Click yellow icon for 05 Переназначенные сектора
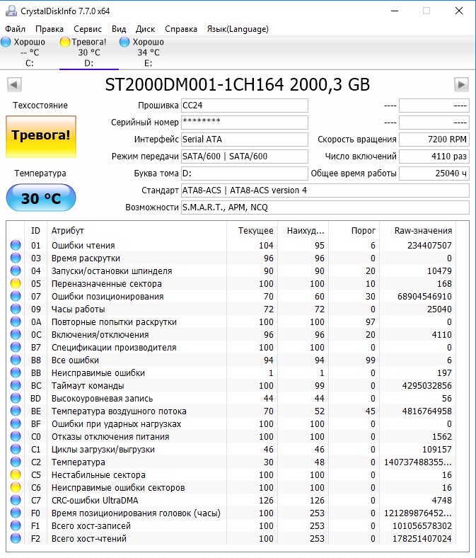Image resolution: width=476 pixels, height=558 pixels. (x=16, y=284)
